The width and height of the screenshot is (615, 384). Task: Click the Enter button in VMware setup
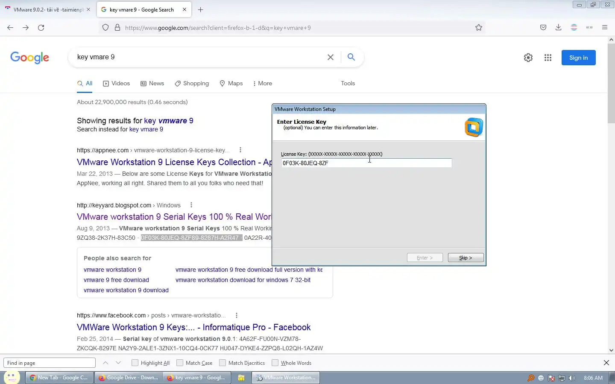click(x=425, y=258)
